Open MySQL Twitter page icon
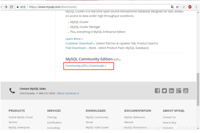 164,91
